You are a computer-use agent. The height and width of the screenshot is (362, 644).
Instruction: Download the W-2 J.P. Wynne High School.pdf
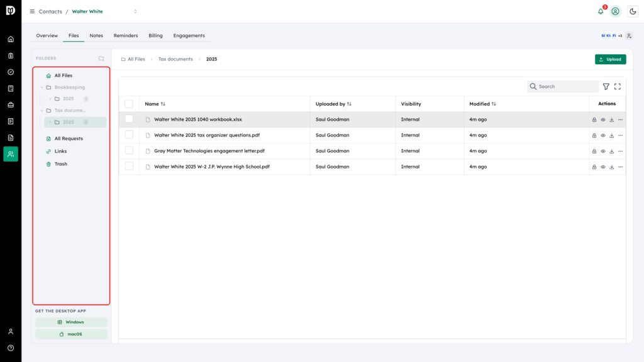612,167
